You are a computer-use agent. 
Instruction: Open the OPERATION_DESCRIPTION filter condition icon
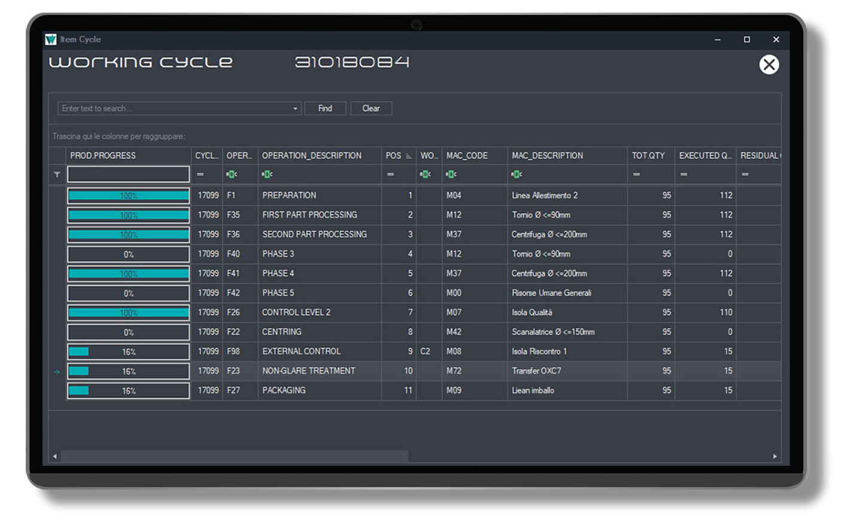point(267,174)
